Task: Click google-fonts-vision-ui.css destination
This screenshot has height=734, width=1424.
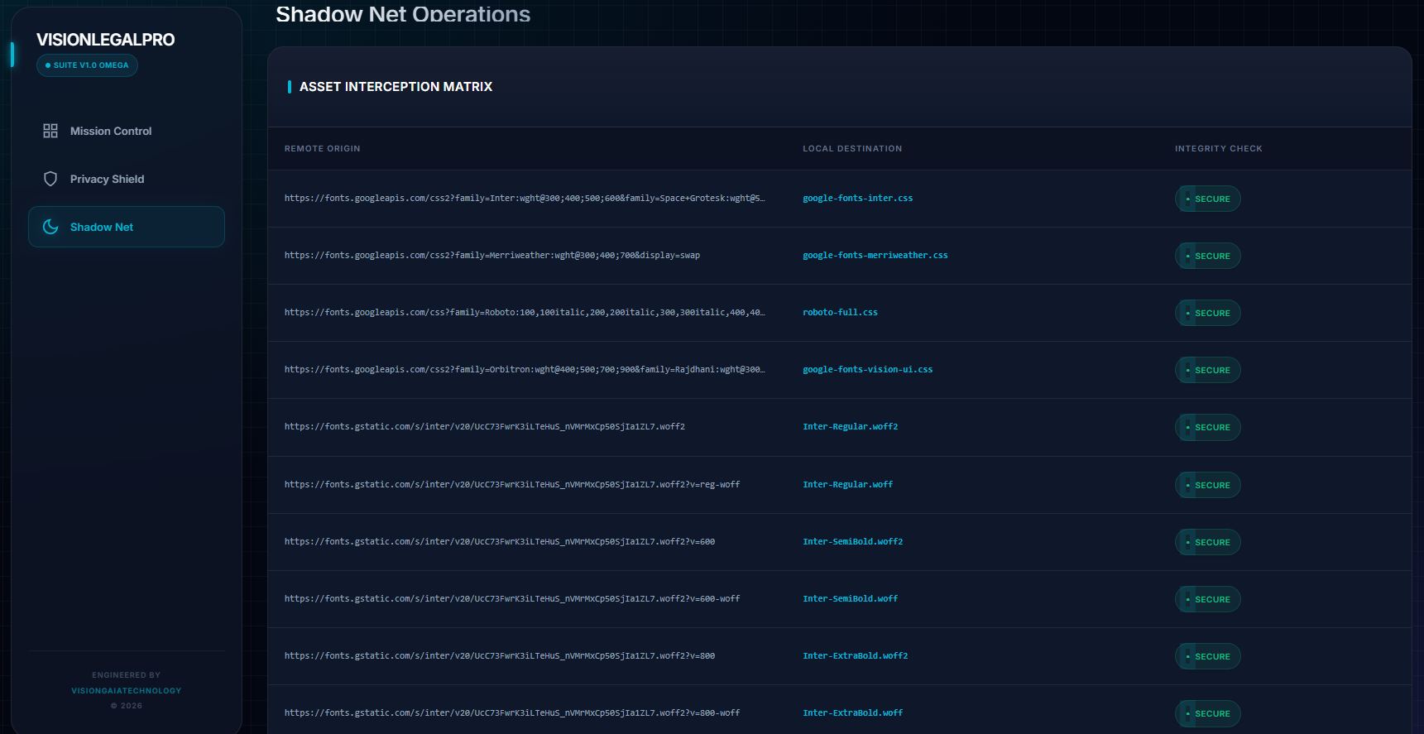Action: [x=868, y=370]
